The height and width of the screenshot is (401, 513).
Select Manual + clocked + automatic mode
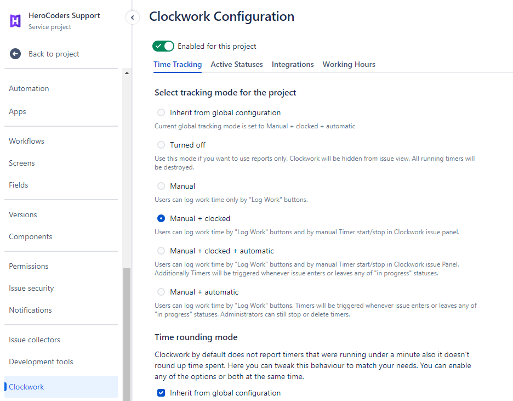pos(161,251)
